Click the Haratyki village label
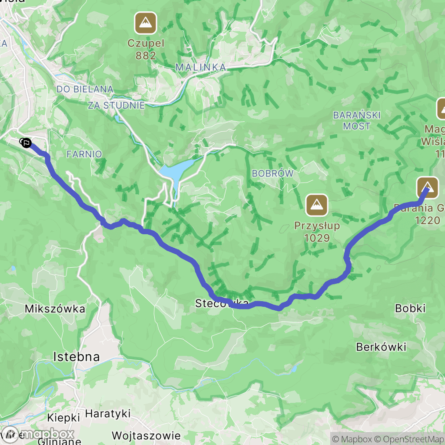 tap(108, 414)
